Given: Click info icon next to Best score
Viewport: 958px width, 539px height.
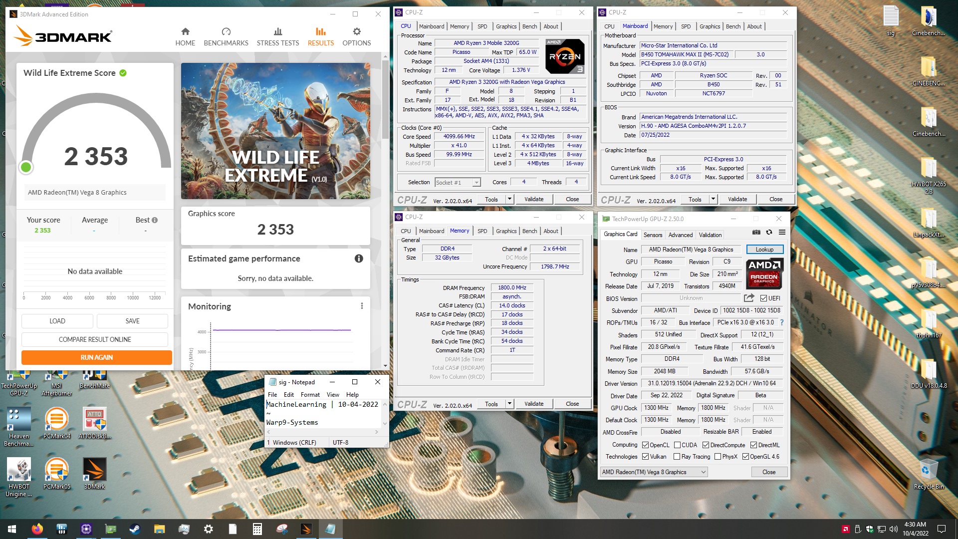Looking at the screenshot, I should coord(155,220).
